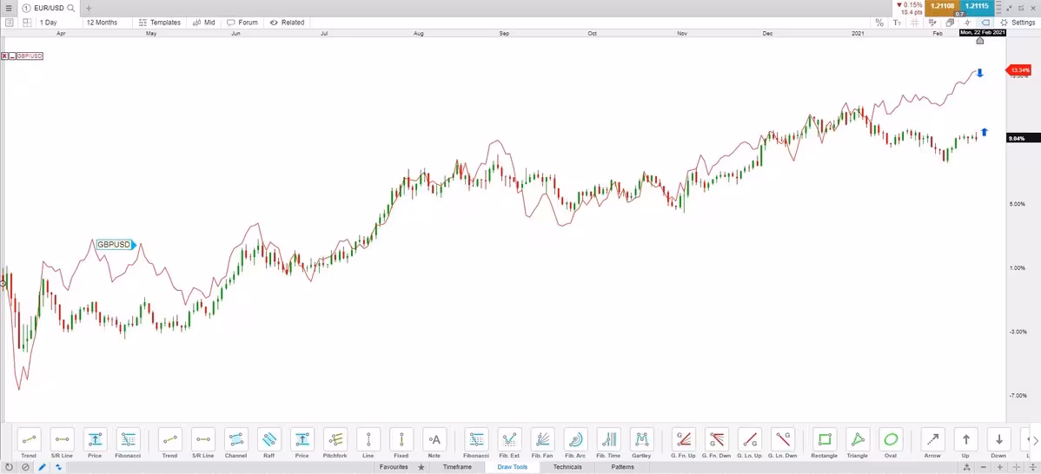Expand the Templates menu
Viewport: 1041px width, 474px height.
click(x=160, y=23)
